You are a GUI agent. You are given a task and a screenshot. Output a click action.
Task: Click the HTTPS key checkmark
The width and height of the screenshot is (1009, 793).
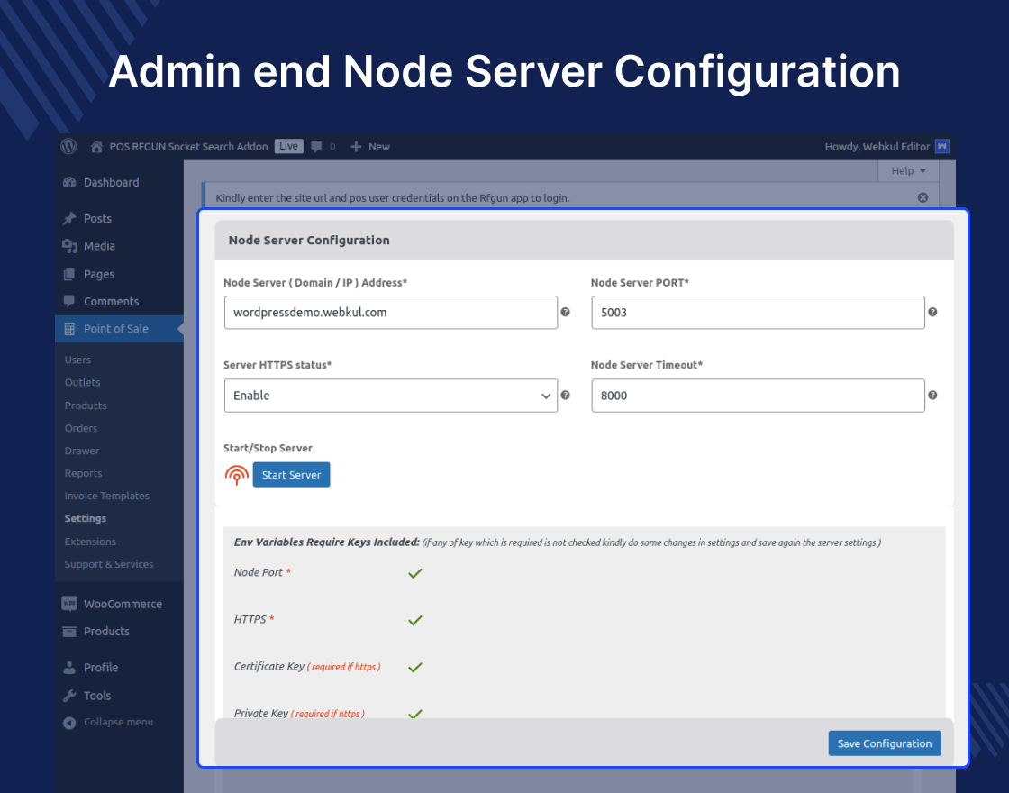[415, 620]
